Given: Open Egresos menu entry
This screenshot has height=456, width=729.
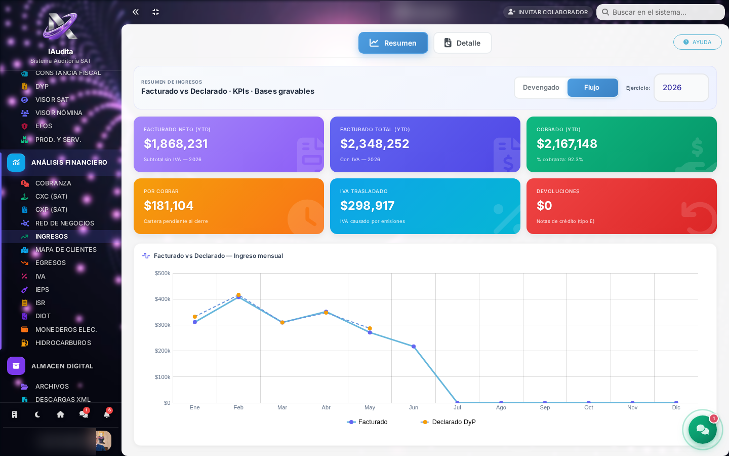Looking at the screenshot, I should coord(61,263).
